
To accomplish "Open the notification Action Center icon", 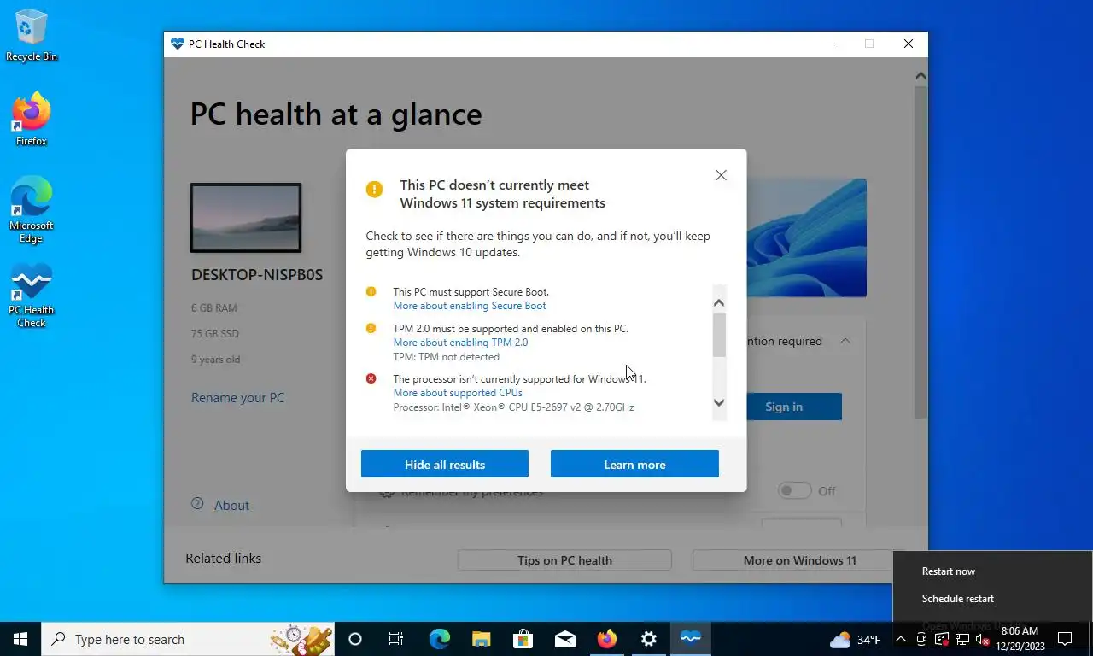I will [x=1065, y=639].
